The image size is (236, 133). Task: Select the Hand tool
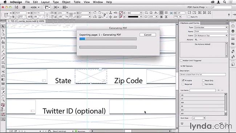coord(3,96)
